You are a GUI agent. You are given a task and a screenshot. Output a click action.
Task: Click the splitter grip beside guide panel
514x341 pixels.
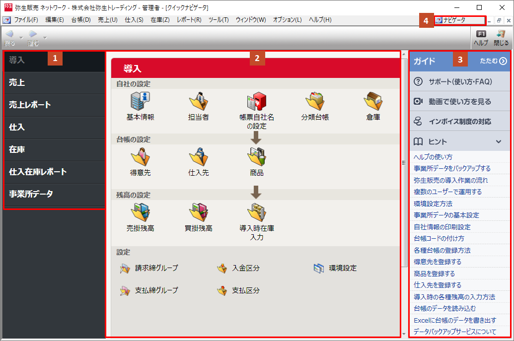click(404, 163)
